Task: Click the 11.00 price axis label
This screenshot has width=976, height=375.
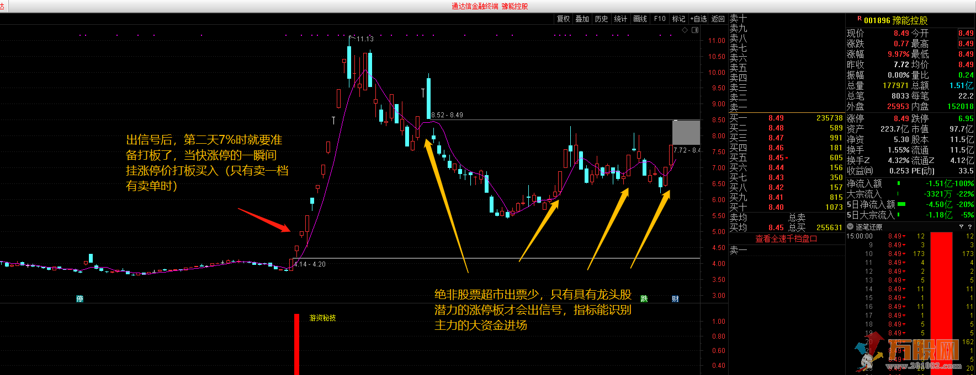Action: click(x=717, y=40)
